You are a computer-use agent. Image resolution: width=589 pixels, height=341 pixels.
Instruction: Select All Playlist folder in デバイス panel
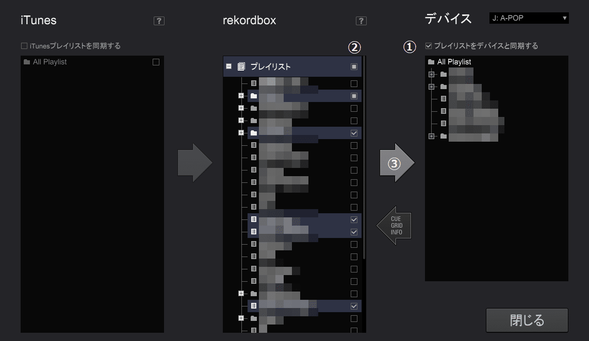pyautogui.click(x=449, y=62)
